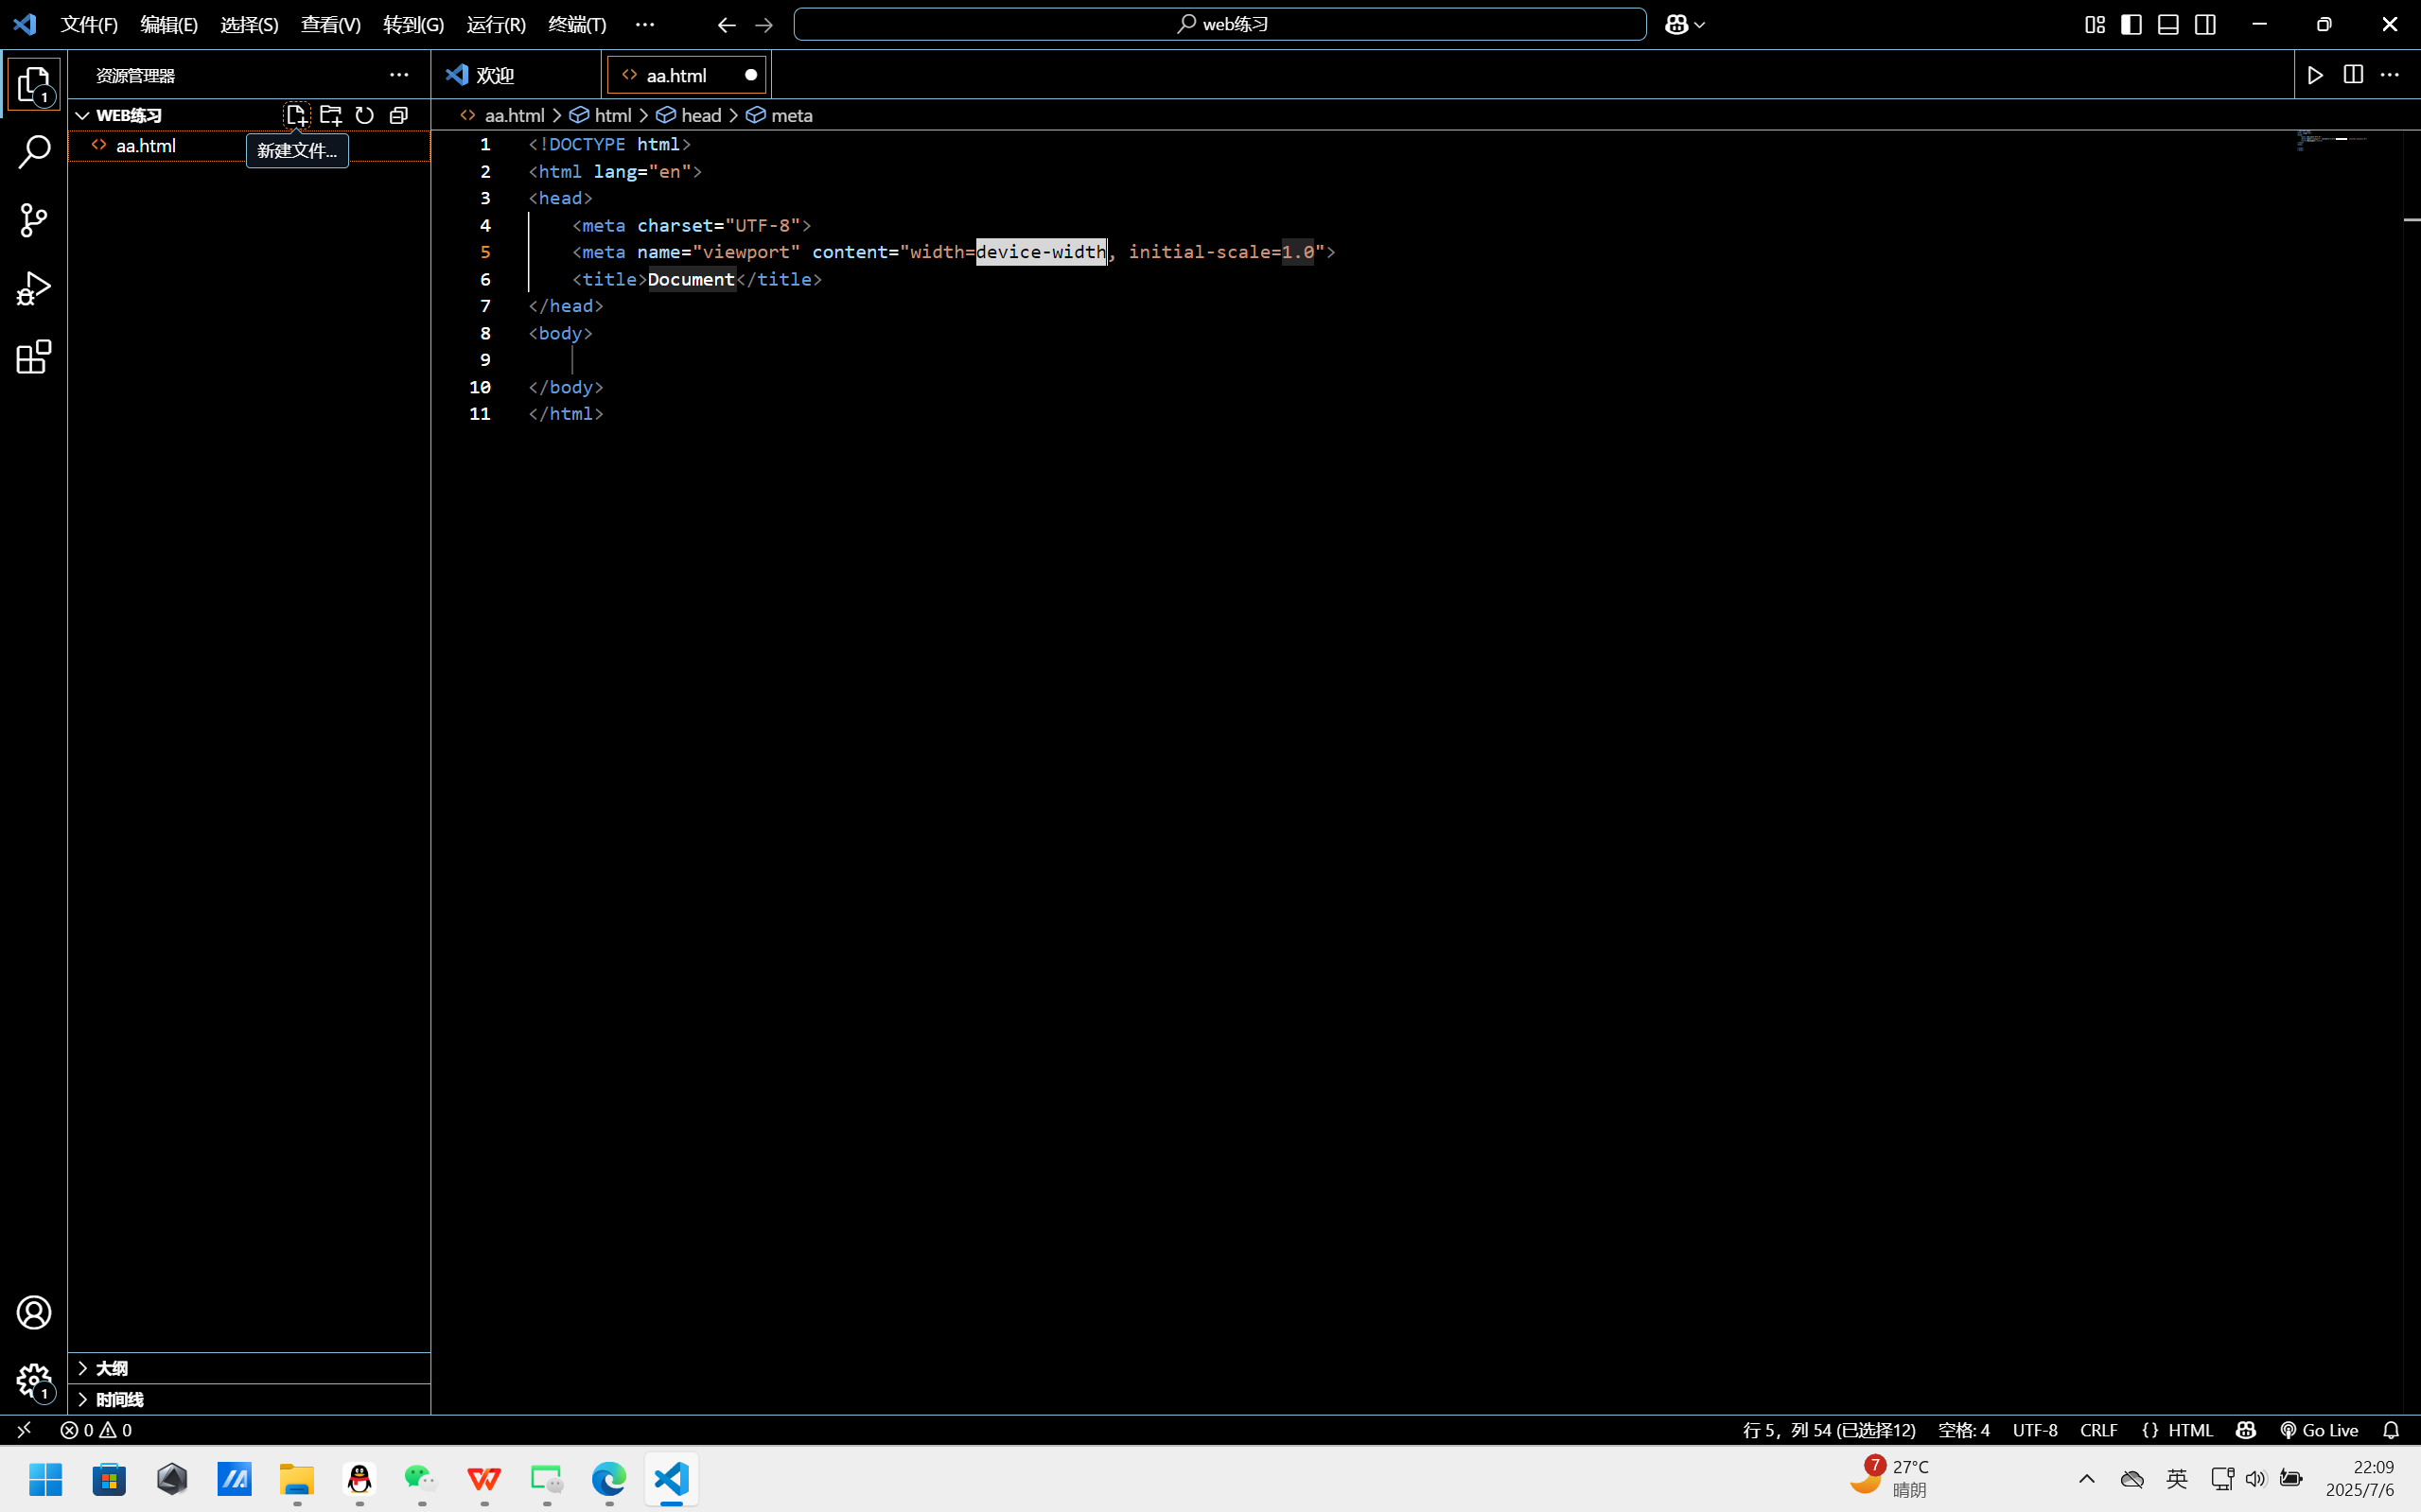Screen dimensions: 2421x1512
Task: Click the New File icon in explorer
Action: coord(296,115)
